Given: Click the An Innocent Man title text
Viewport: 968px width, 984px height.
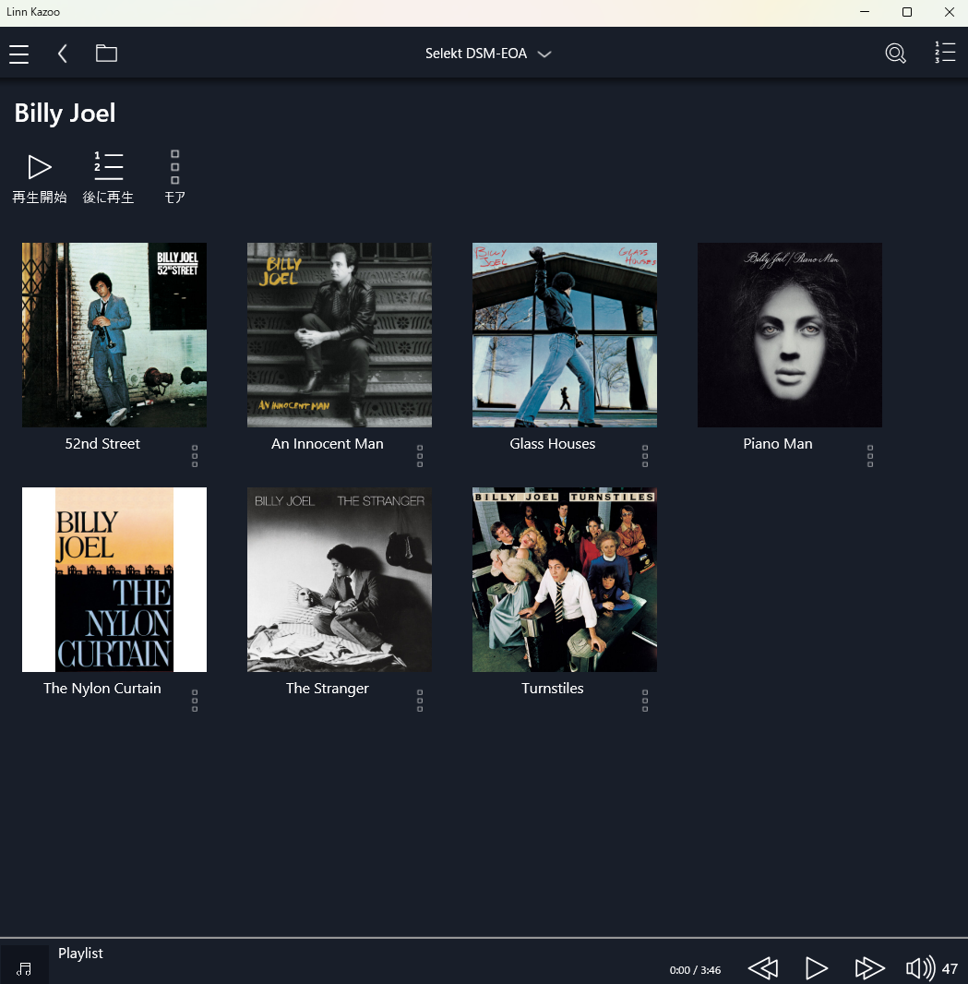Looking at the screenshot, I should (328, 444).
